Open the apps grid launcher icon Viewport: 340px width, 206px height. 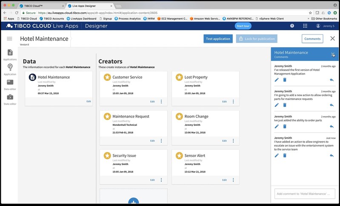(x=305, y=26)
